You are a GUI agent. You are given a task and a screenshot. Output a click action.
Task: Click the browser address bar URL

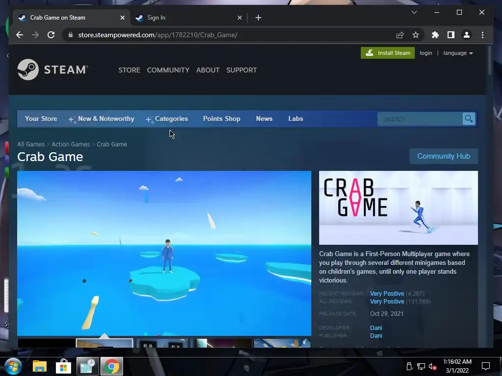pyautogui.click(x=157, y=35)
